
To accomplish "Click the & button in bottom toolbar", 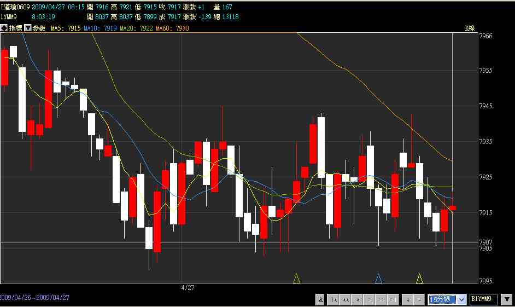I will (320, 300).
